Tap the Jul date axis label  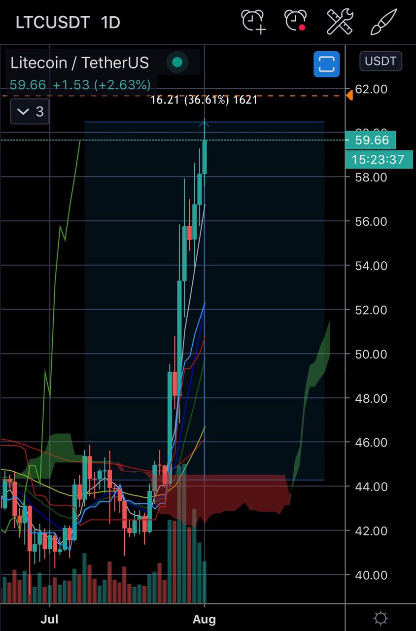point(50,619)
